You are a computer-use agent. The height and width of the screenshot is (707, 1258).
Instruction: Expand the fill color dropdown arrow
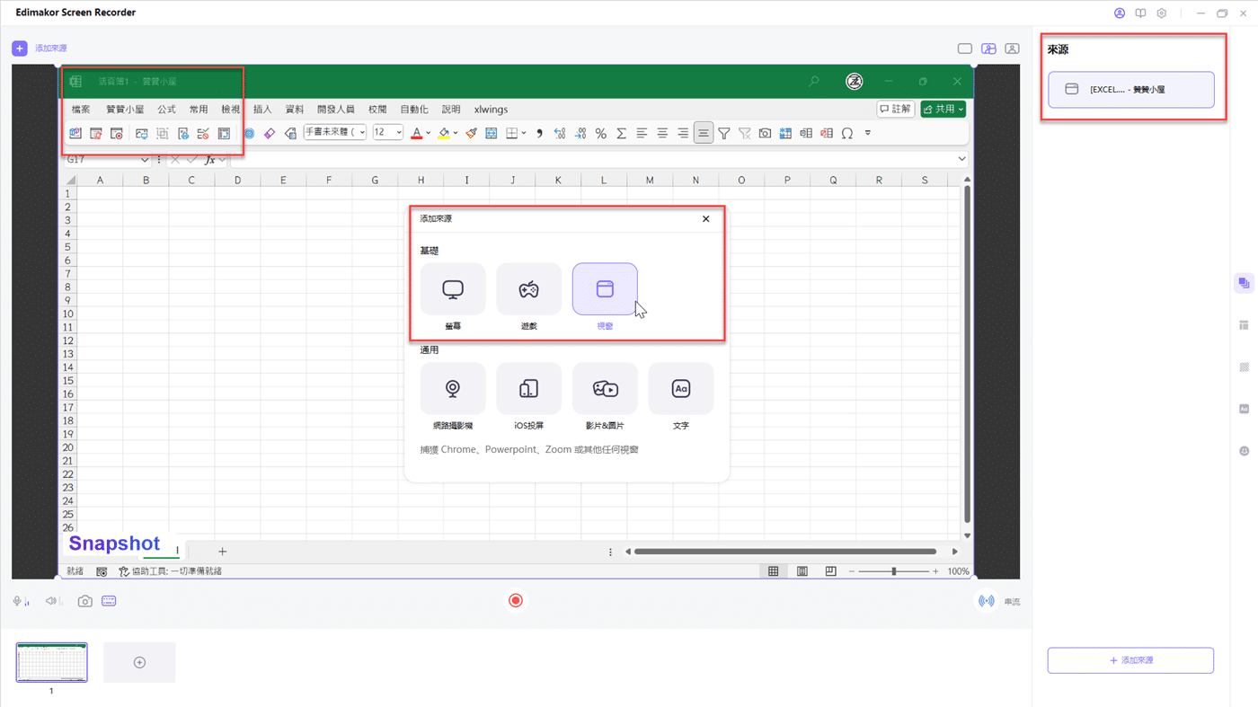[456, 134]
